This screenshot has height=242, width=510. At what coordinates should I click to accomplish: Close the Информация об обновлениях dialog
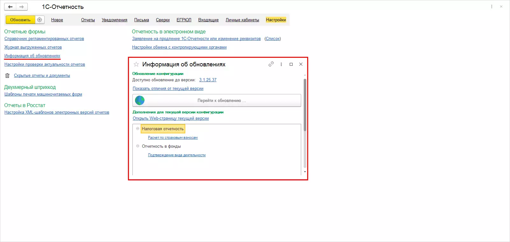click(x=301, y=64)
